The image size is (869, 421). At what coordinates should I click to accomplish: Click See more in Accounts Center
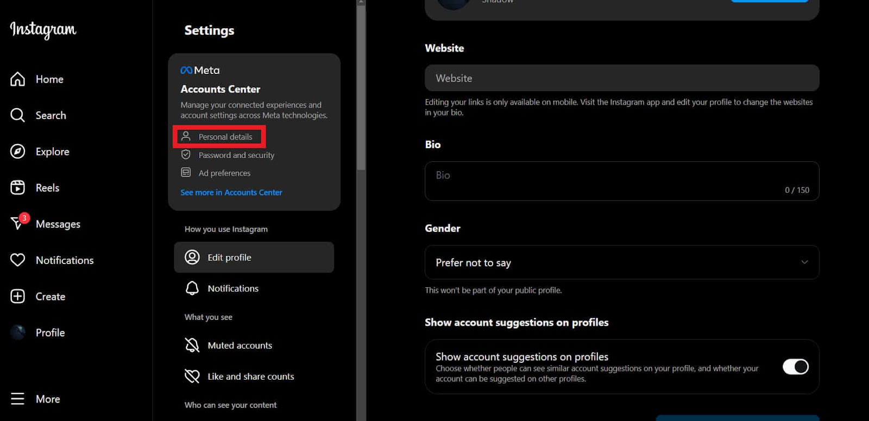231,192
